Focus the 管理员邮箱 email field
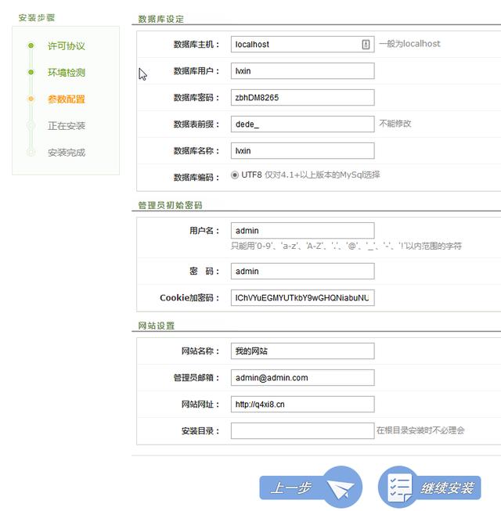This screenshot has height=511, width=501. [x=302, y=378]
